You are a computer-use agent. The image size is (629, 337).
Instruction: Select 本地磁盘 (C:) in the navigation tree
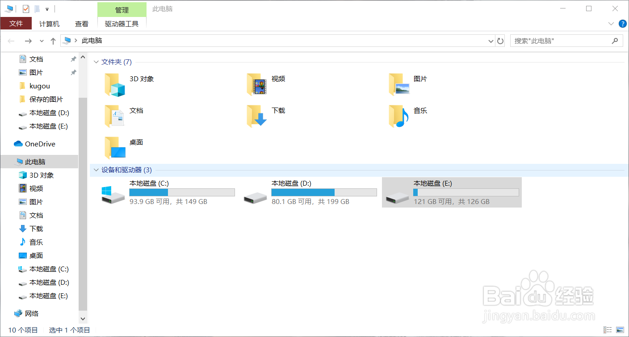point(44,269)
